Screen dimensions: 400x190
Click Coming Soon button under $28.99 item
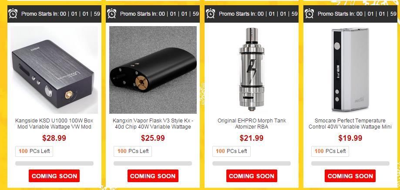click(x=54, y=176)
